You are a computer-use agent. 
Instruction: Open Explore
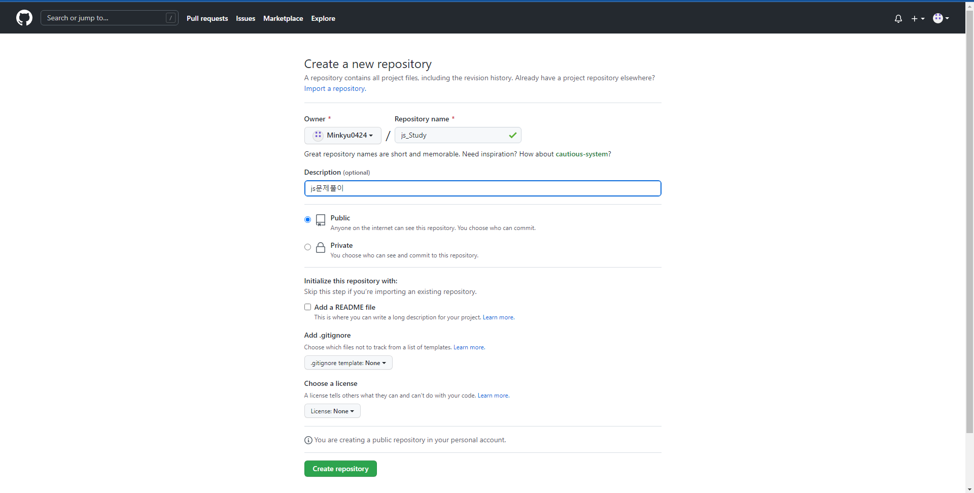click(x=323, y=18)
